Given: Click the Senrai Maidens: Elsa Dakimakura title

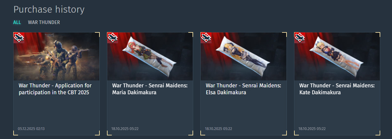Looking at the screenshot, I should point(243,89).
